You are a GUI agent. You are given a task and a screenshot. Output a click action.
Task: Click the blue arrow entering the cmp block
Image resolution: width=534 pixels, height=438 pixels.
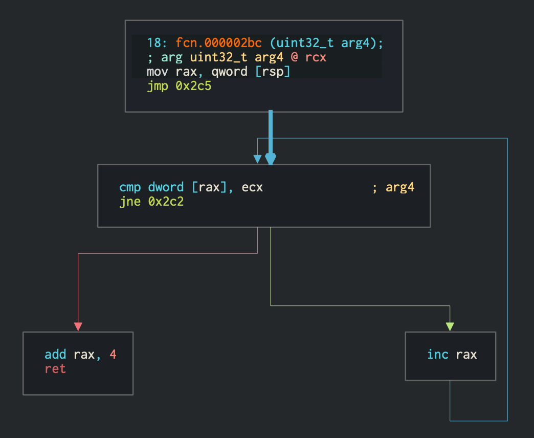pos(257,159)
